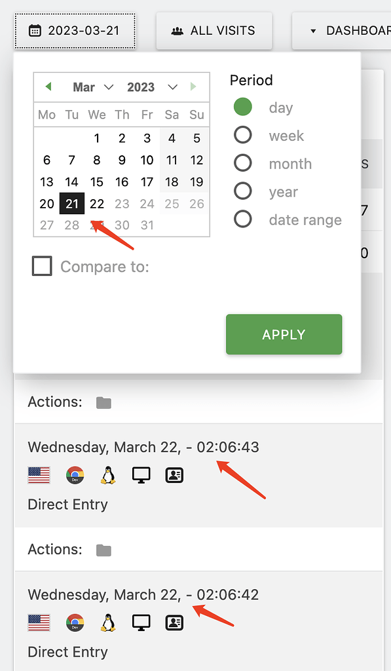
Task: Go to the previous month with the left arrow
Action: click(x=48, y=86)
